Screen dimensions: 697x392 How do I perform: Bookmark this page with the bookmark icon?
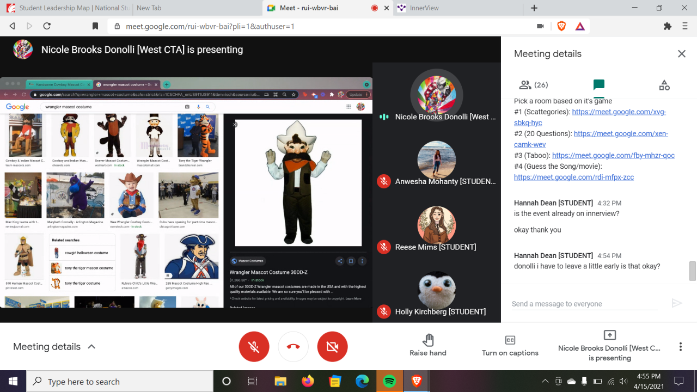tap(95, 26)
